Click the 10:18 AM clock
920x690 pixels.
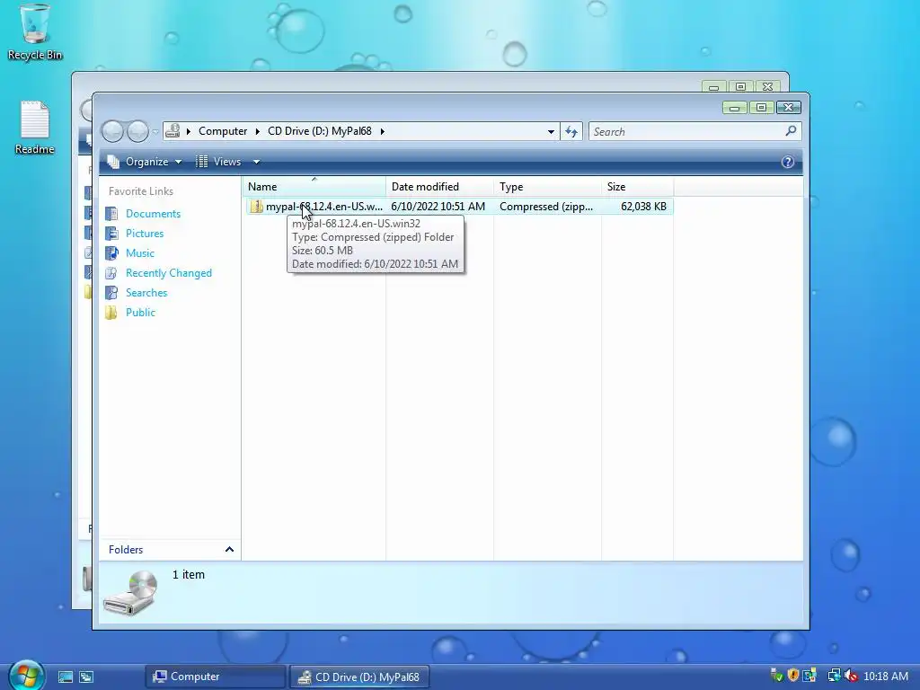[x=885, y=676]
